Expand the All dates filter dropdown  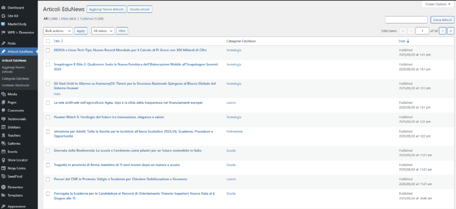pos(103,31)
